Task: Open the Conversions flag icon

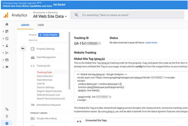Action: [7, 67]
